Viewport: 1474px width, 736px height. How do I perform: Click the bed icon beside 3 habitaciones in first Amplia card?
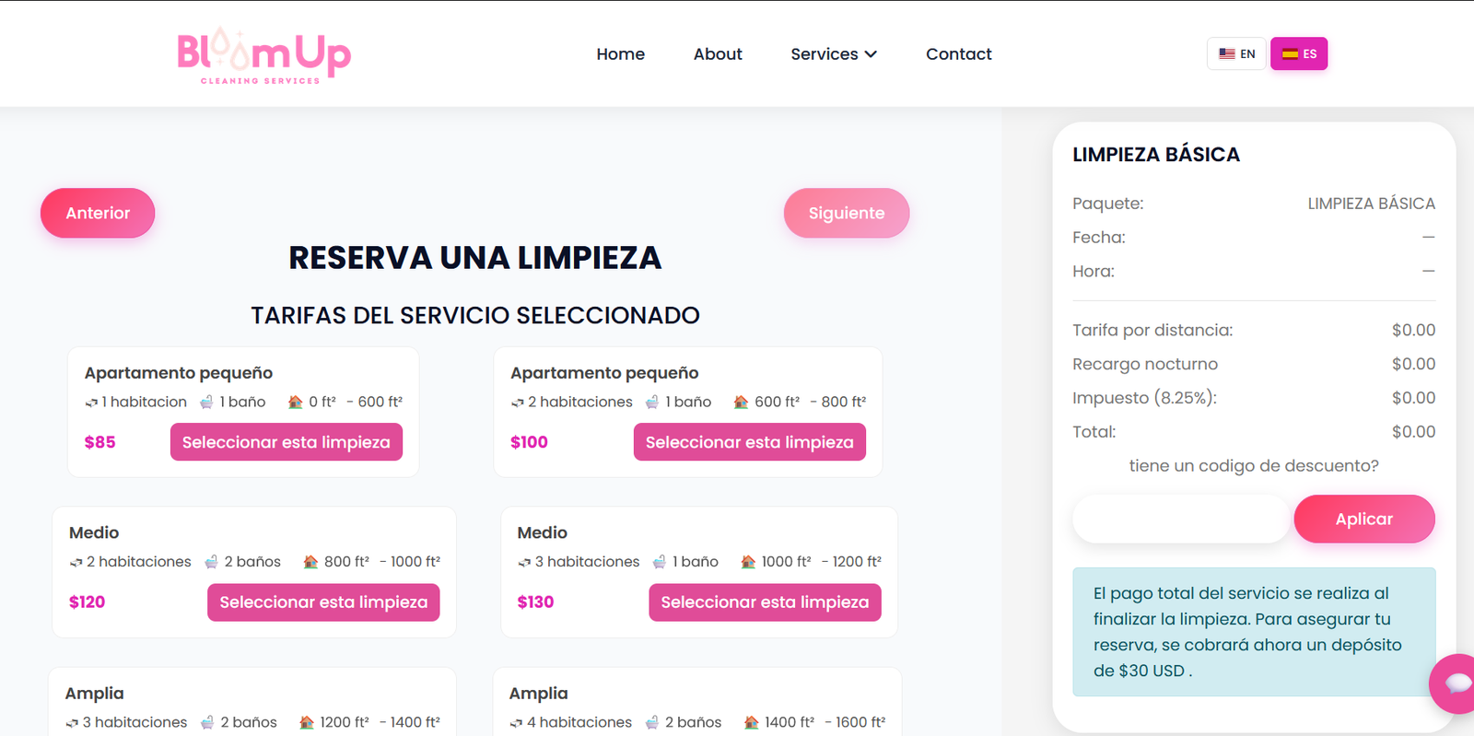[72, 723]
